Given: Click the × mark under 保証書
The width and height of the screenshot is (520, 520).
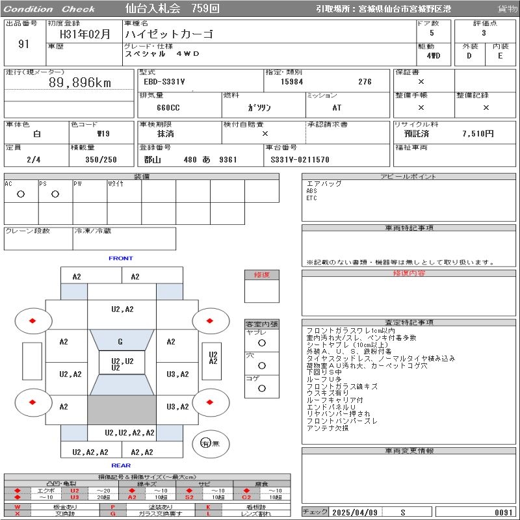Looking at the screenshot, I should 421,82.
